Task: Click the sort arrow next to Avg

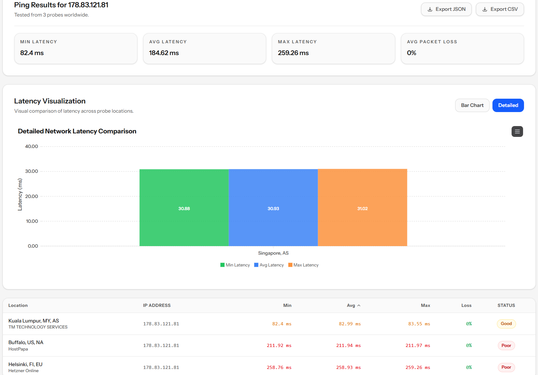Action: (x=359, y=306)
